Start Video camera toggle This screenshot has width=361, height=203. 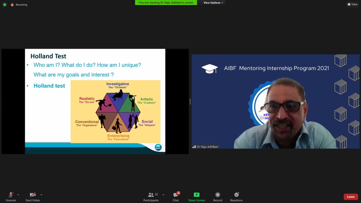33,196
